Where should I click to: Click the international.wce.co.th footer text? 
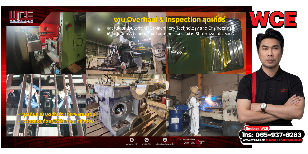[x=165, y=144]
